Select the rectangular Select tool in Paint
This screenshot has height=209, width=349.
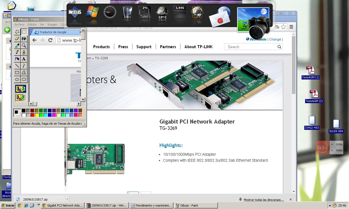[x=24, y=32]
